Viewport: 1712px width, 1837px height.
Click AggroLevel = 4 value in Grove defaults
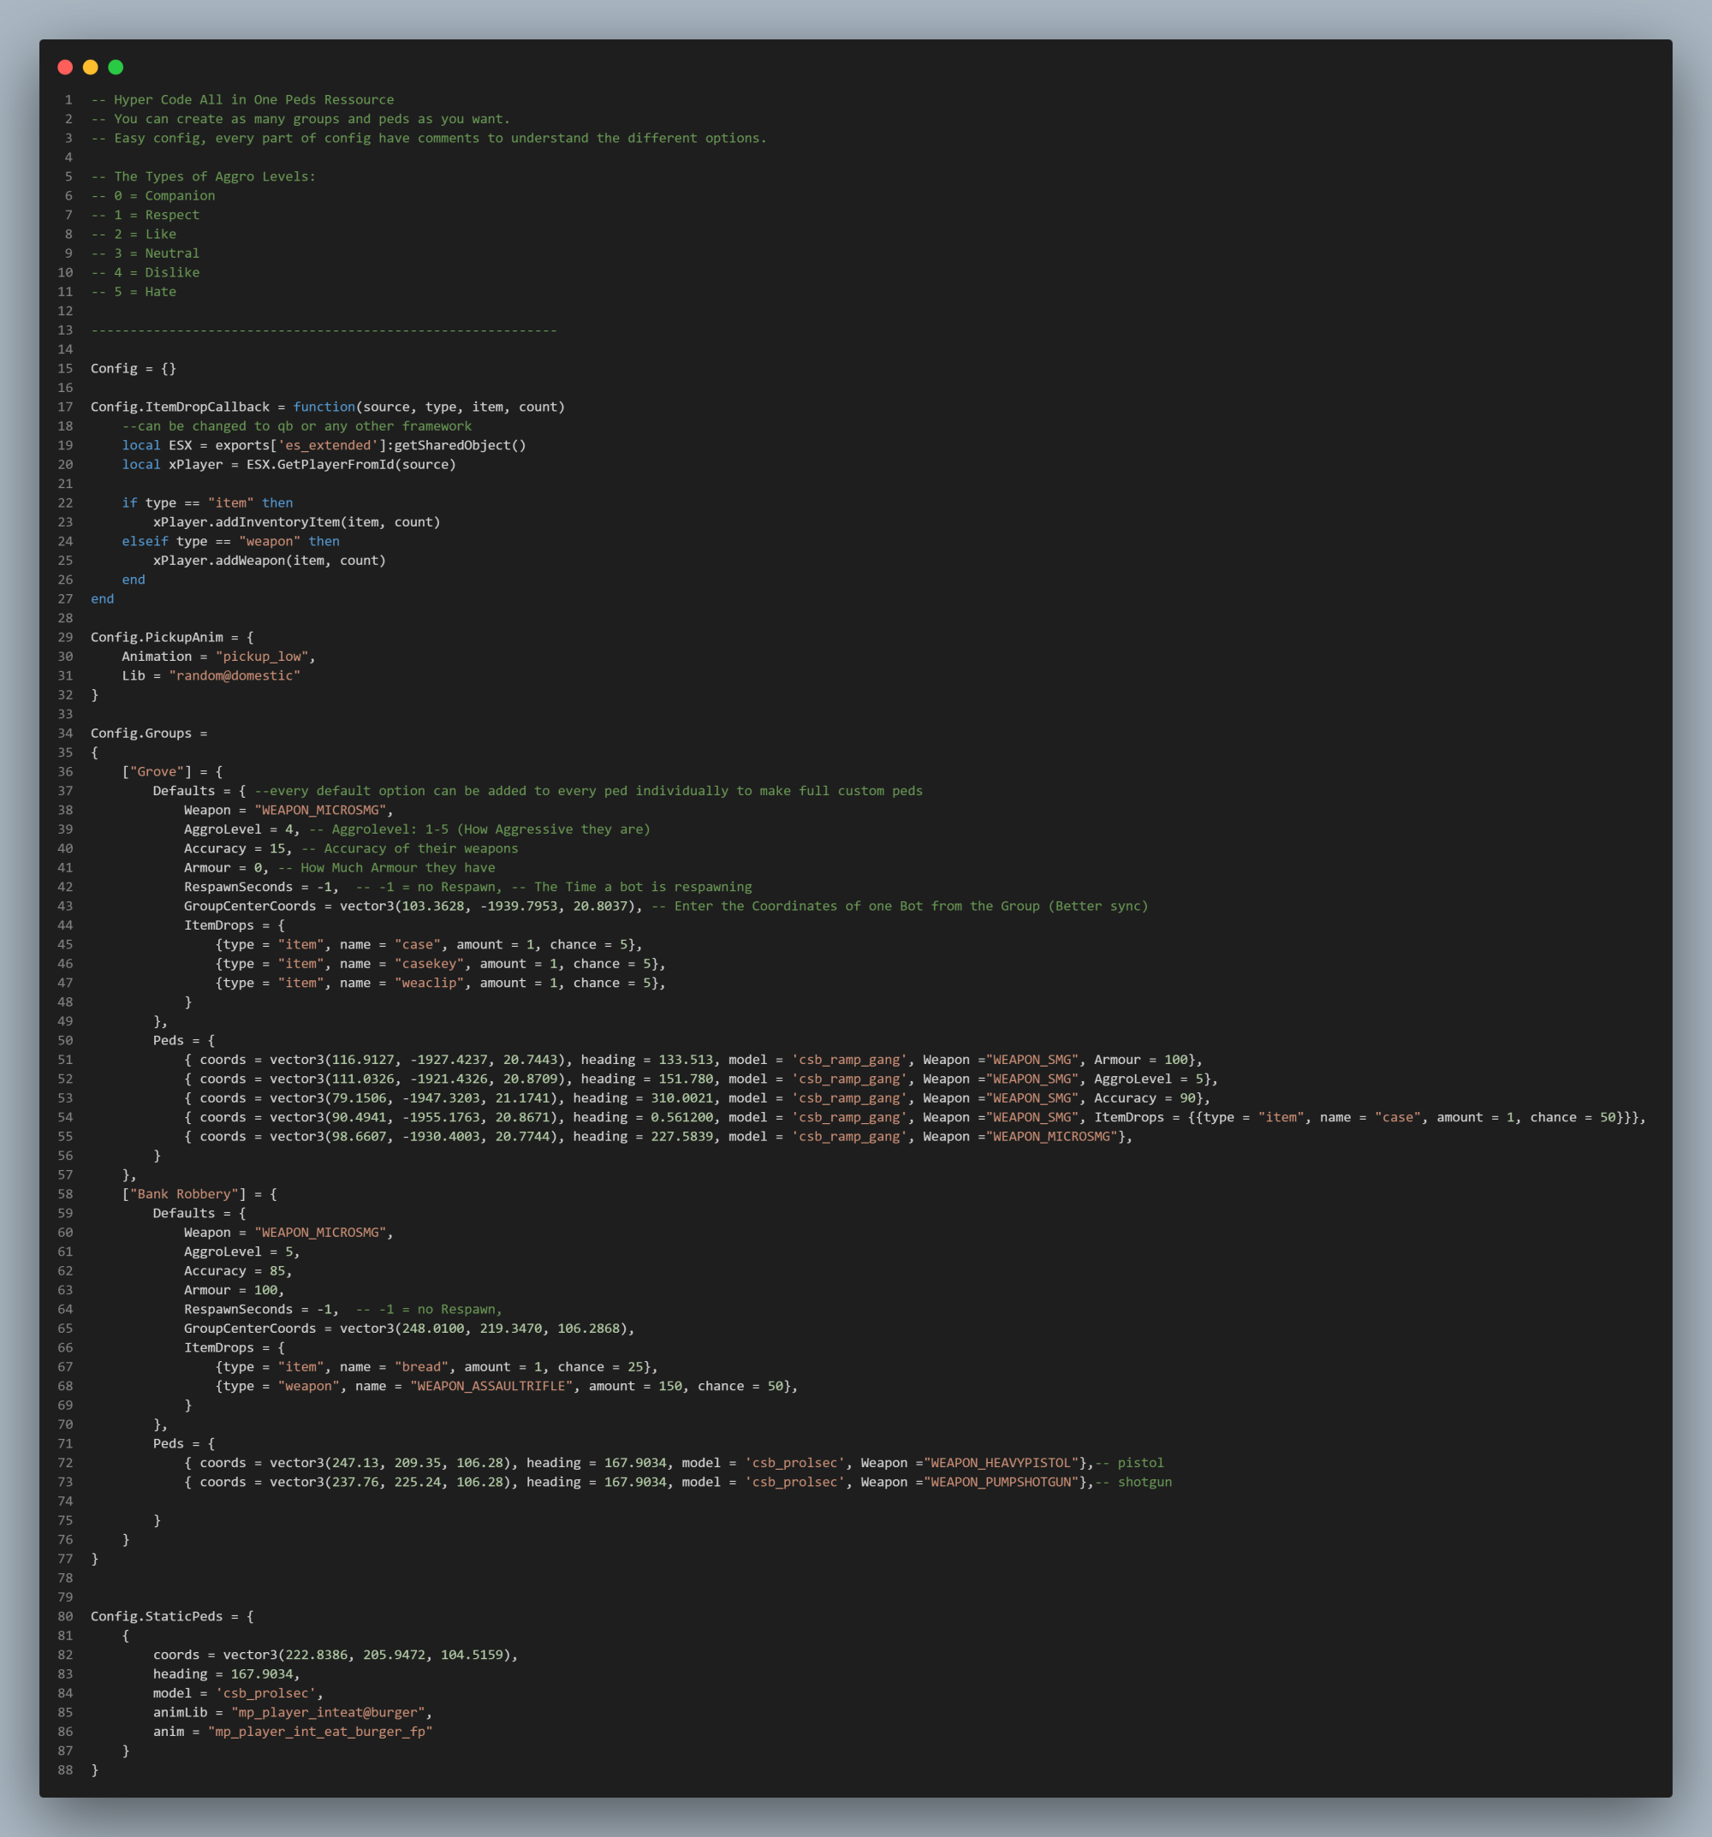(x=238, y=829)
